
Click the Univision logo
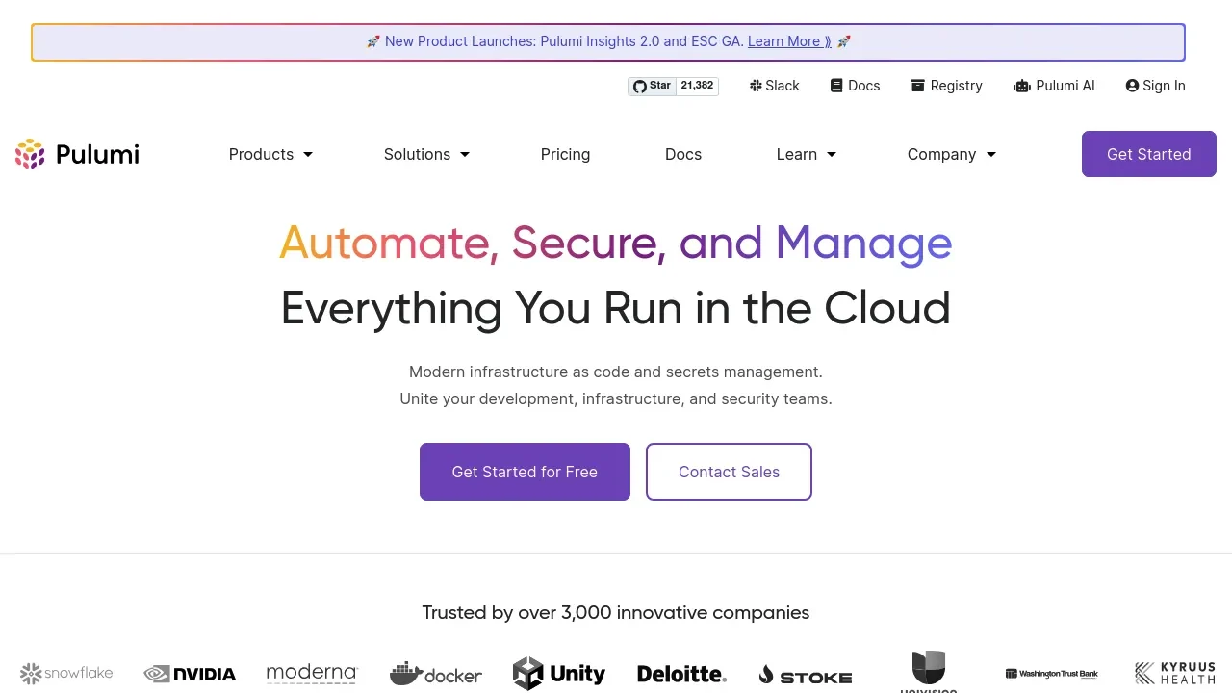pyautogui.click(x=929, y=672)
